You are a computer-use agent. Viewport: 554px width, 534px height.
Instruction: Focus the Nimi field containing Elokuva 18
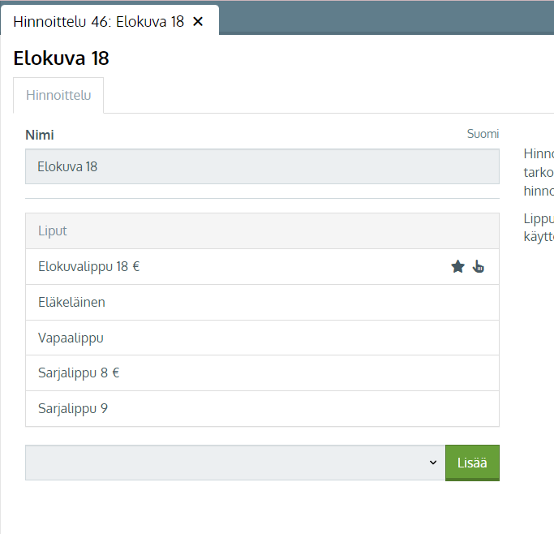click(262, 166)
